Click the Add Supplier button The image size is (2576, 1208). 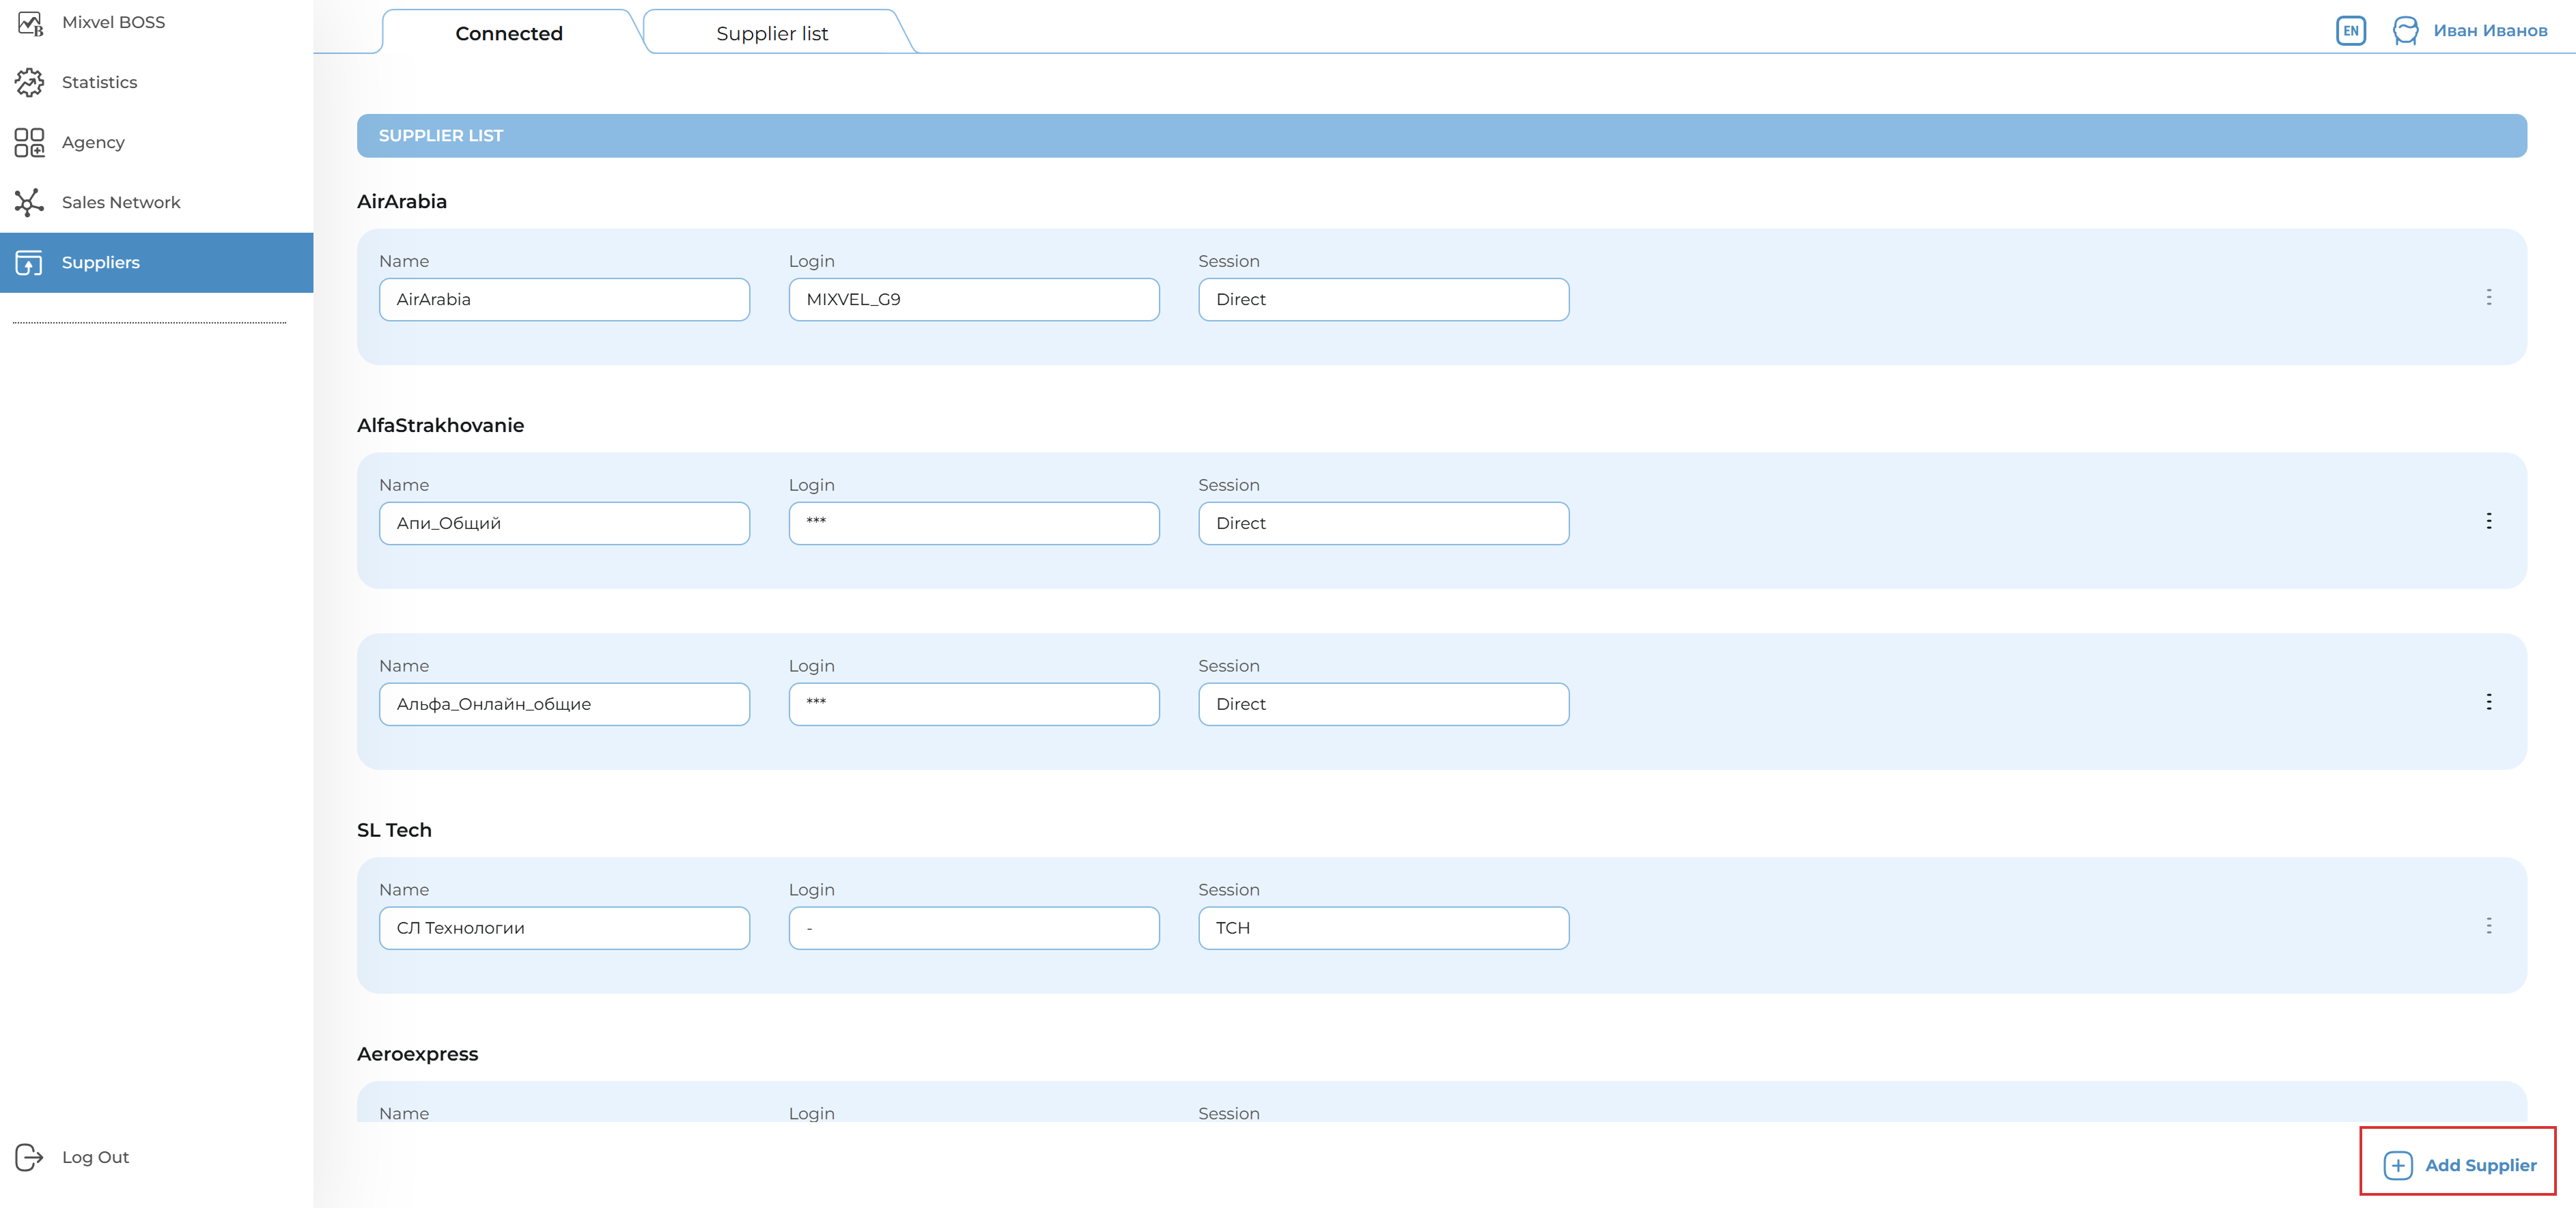pos(2459,1165)
